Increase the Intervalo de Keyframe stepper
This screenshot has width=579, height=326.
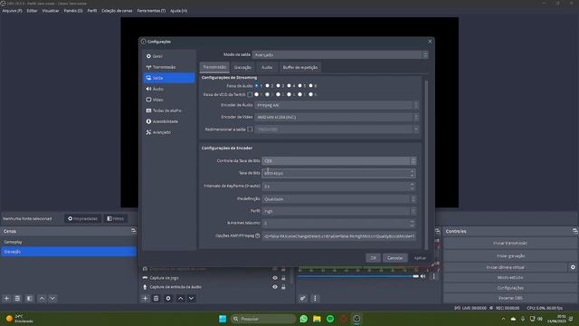click(x=413, y=184)
